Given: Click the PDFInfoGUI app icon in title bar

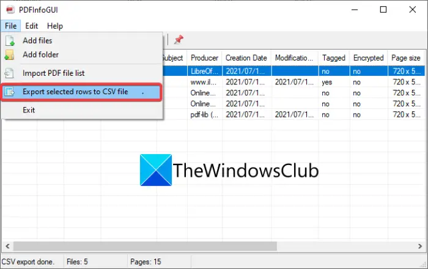Looking at the screenshot, I should point(10,10).
